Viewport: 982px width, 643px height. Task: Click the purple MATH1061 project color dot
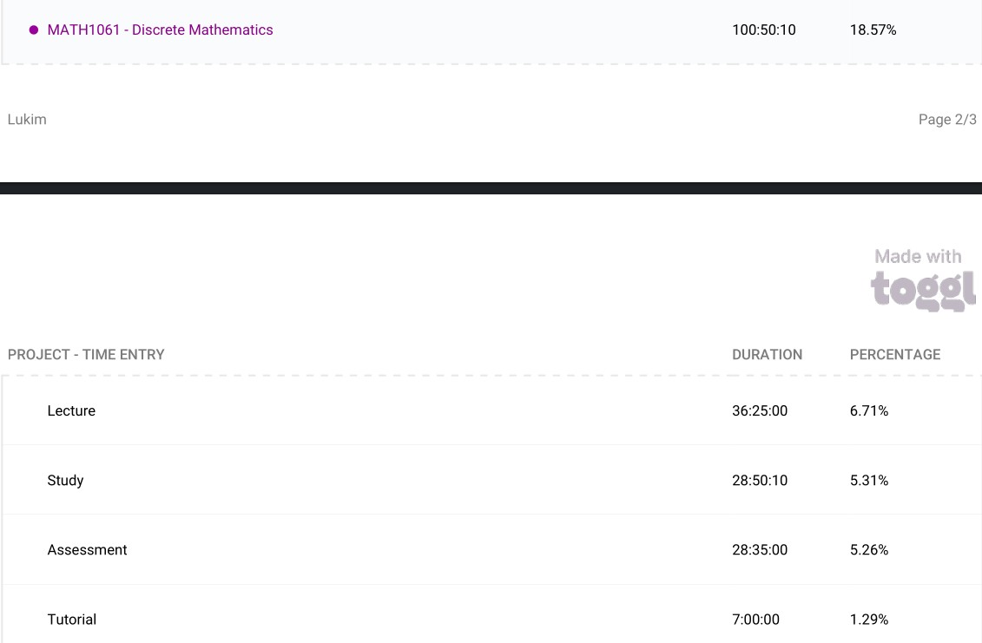click(x=34, y=30)
